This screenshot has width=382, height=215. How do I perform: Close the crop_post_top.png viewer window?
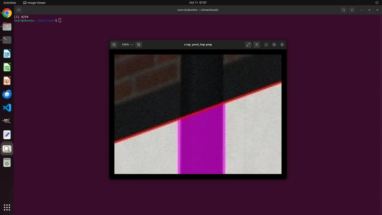tap(282, 44)
